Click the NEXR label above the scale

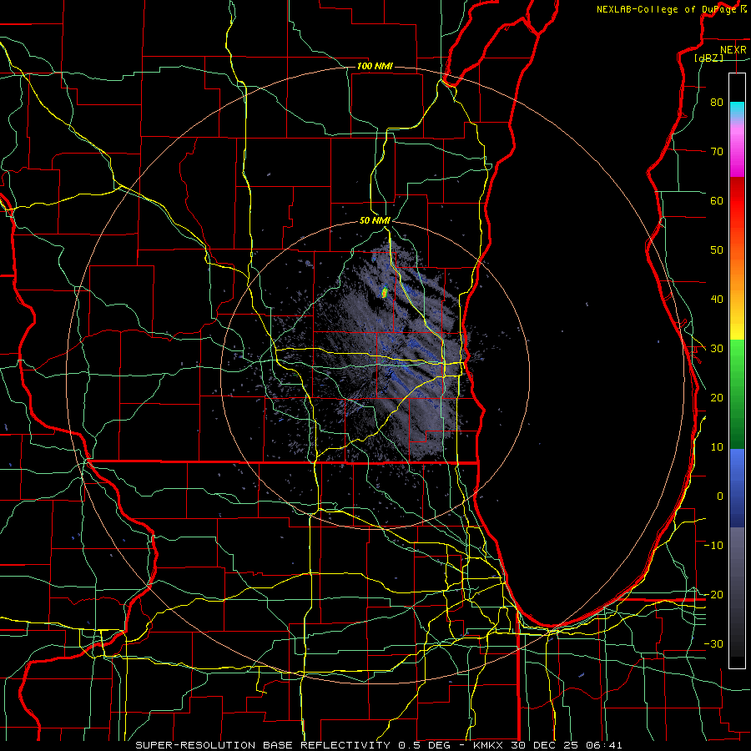pyautogui.click(x=733, y=50)
